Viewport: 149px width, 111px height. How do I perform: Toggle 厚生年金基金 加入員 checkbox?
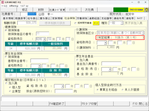77,60
